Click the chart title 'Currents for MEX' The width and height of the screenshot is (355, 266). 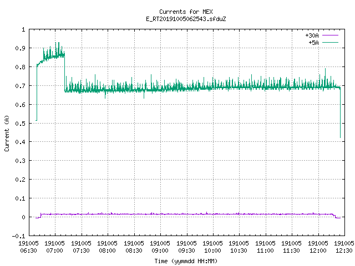click(186, 12)
